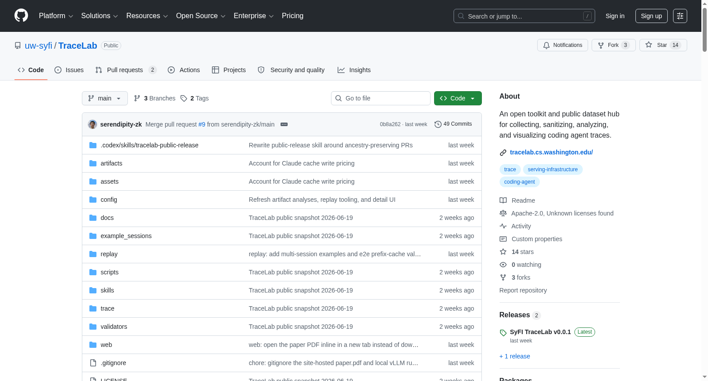Expand the Enterprise menu

pos(254,16)
